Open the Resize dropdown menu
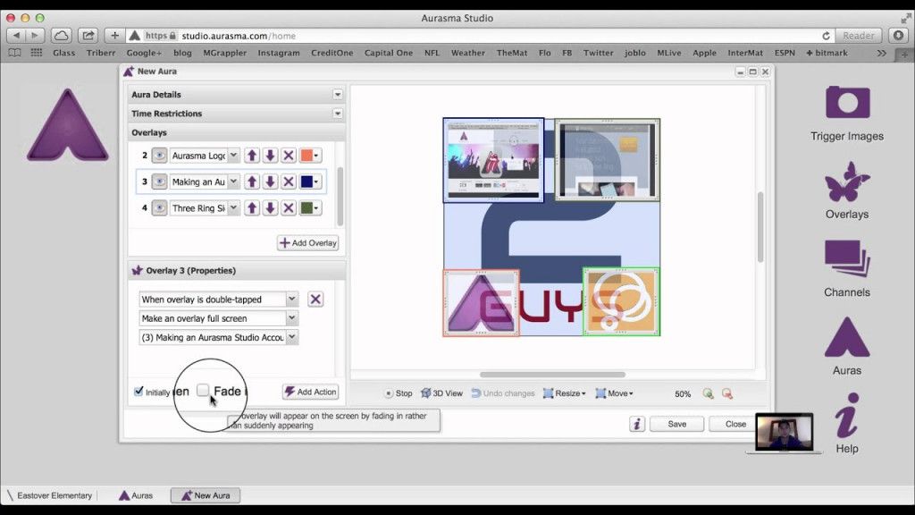 point(565,393)
